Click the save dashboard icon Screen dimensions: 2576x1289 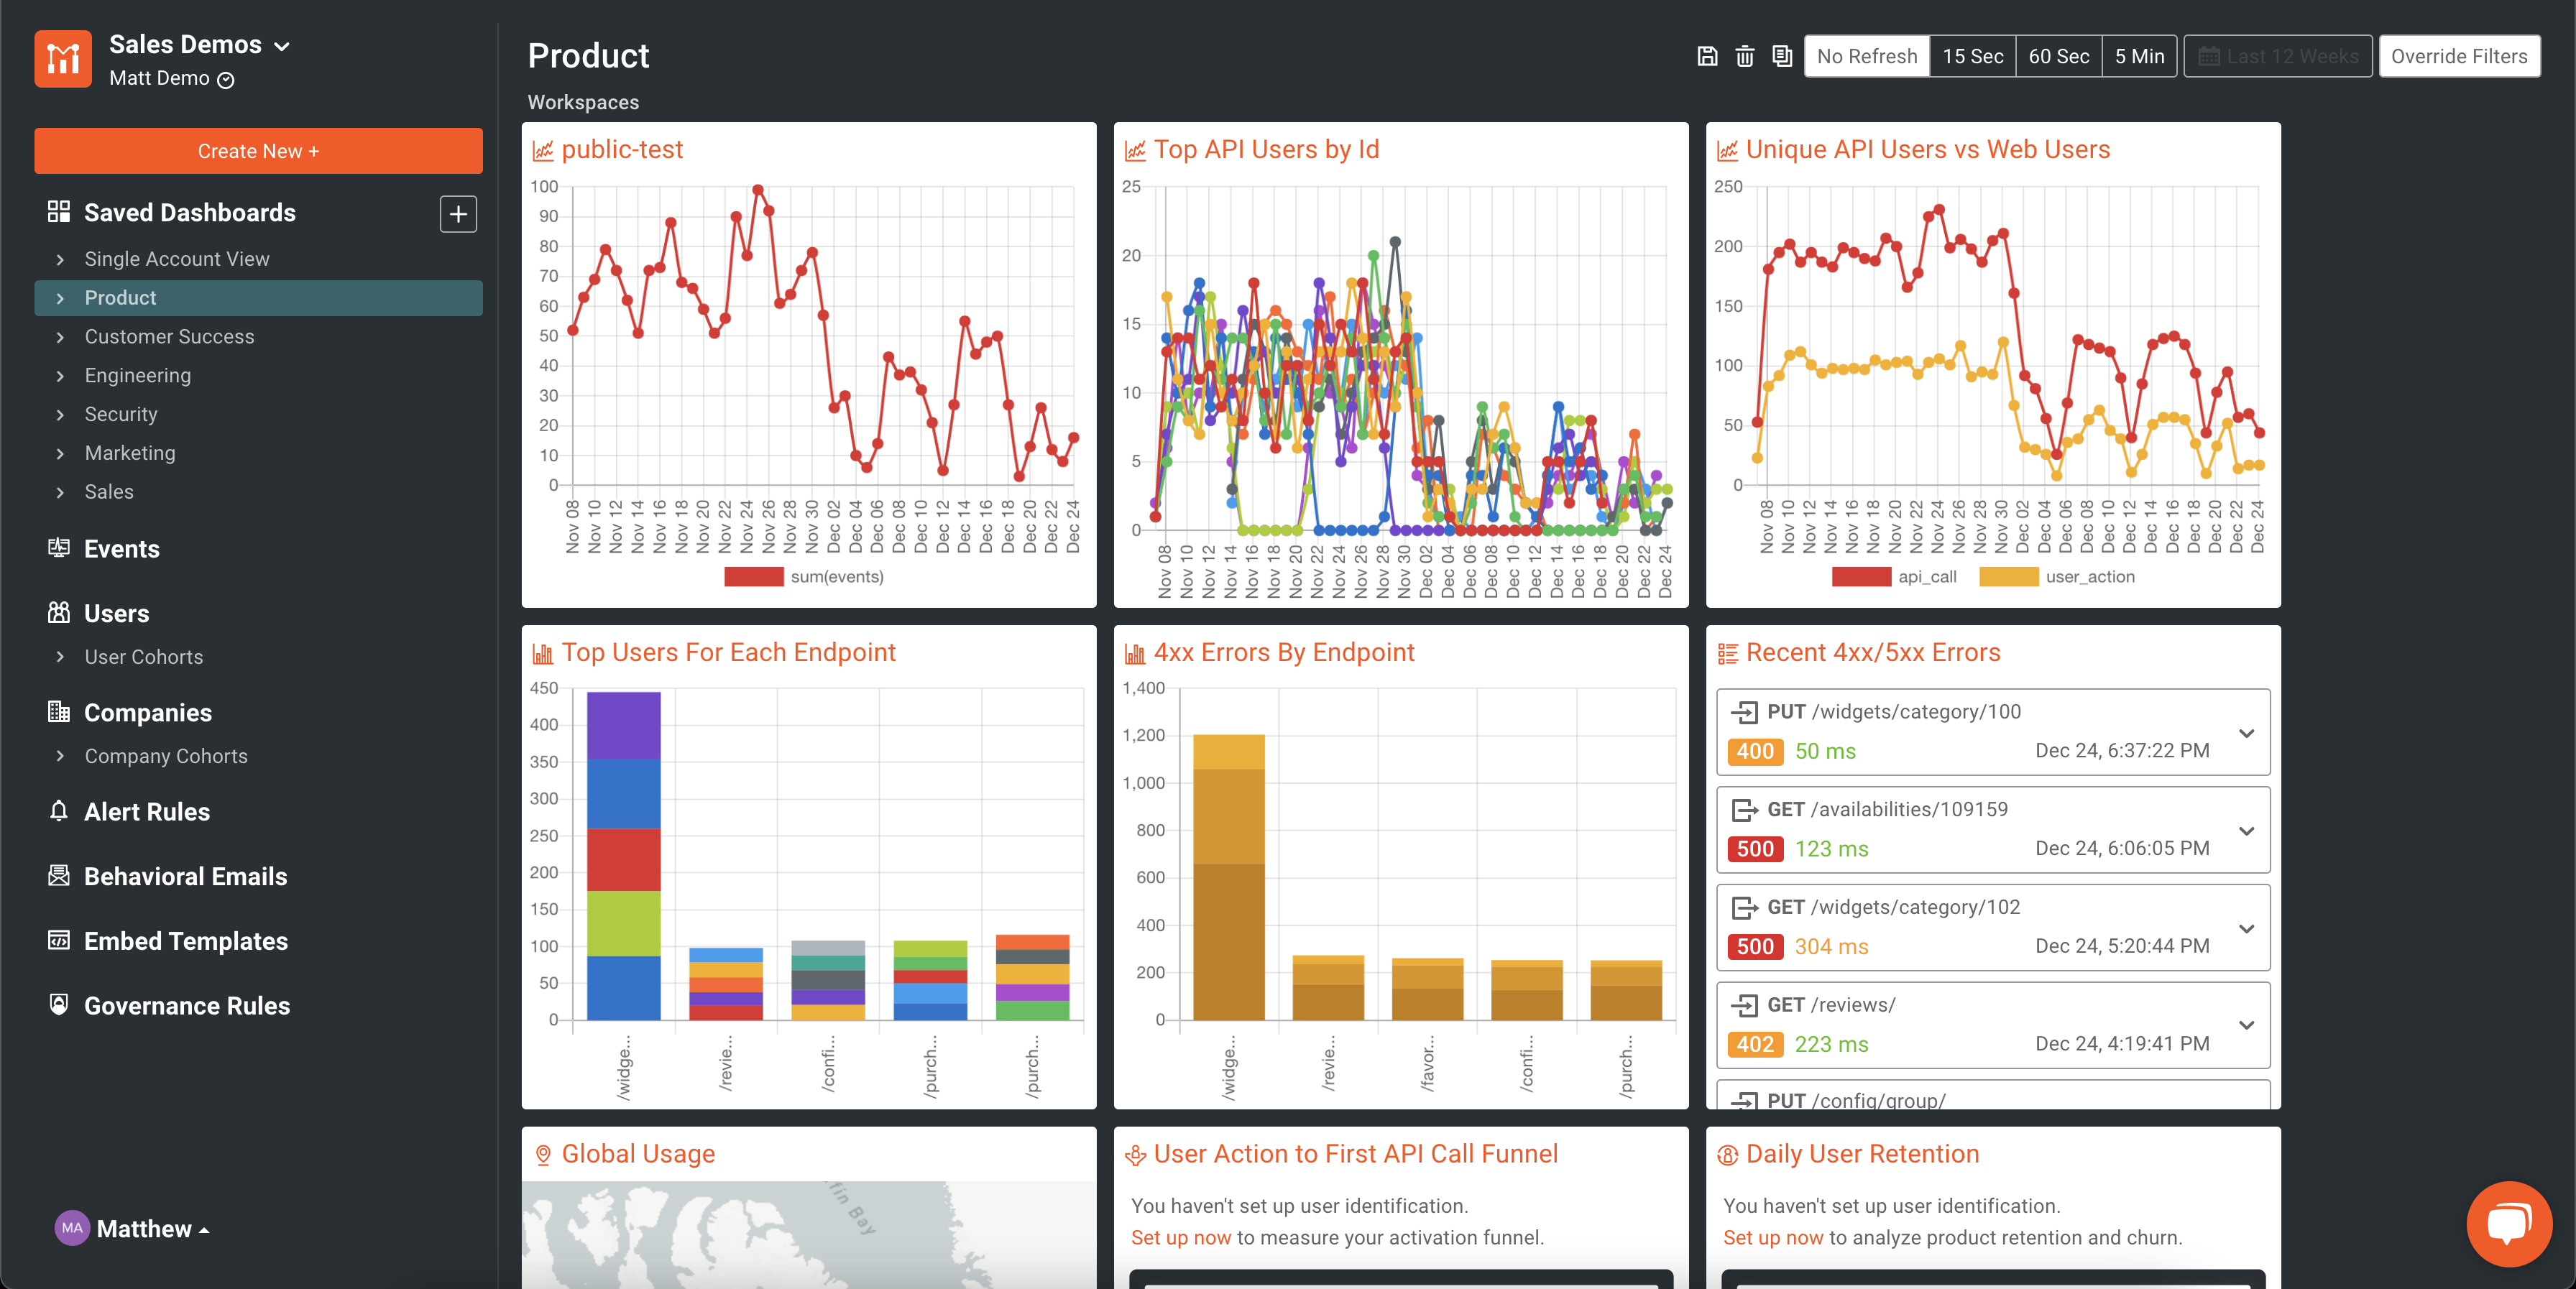pyautogui.click(x=1706, y=56)
